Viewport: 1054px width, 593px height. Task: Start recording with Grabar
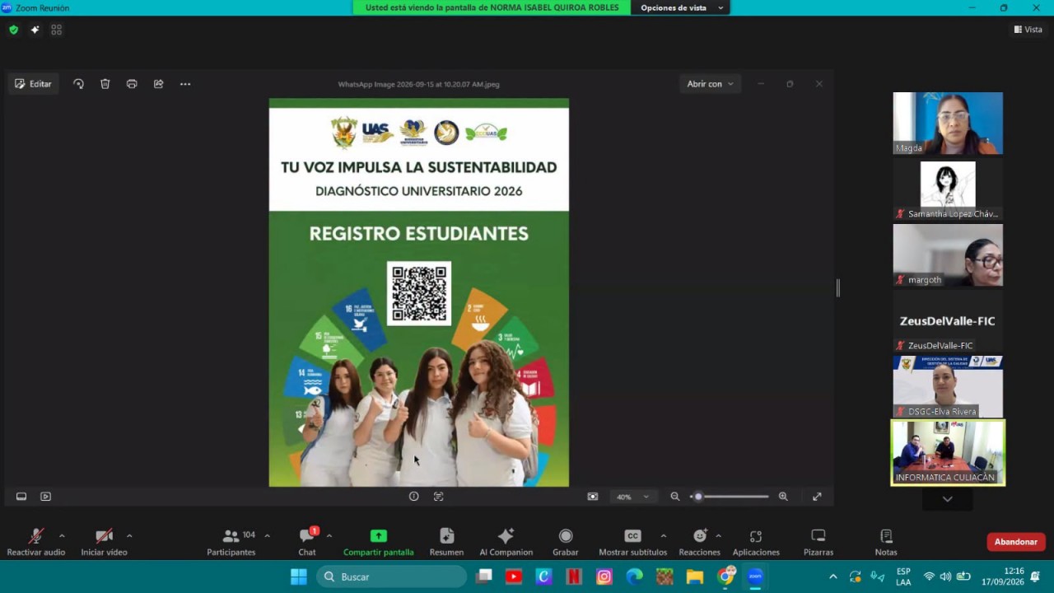pyautogui.click(x=566, y=542)
